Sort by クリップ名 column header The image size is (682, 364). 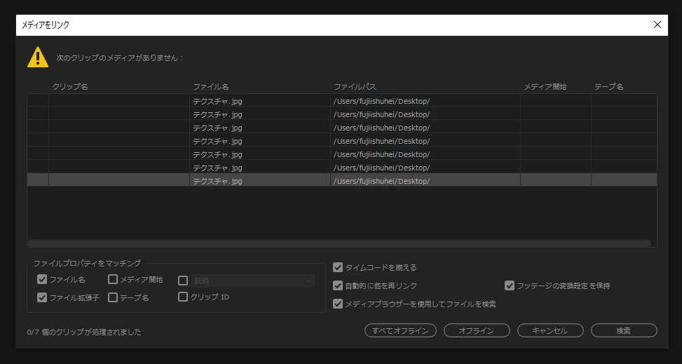[x=119, y=87]
